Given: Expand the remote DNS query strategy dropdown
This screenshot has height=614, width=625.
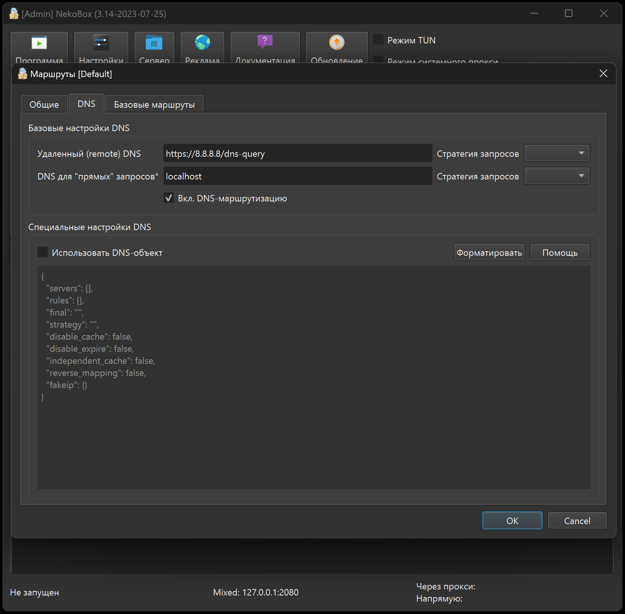Looking at the screenshot, I should [x=557, y=153].
